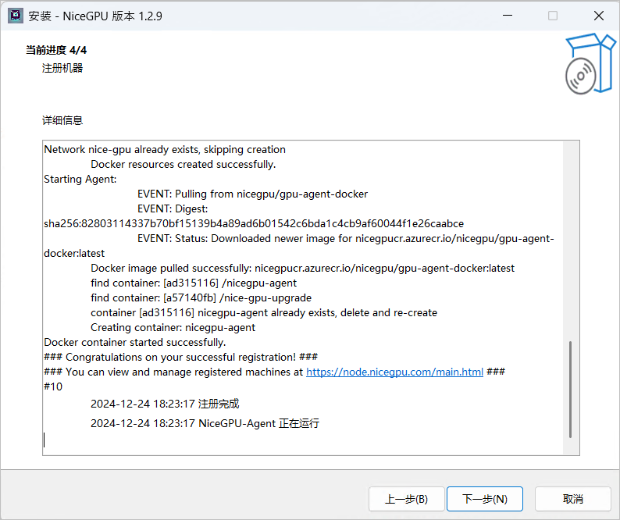Screen dimensions: 620x520
Task: Click the "NiceGPU-Agent 正在运行" log entry
Action: [205, 423]
